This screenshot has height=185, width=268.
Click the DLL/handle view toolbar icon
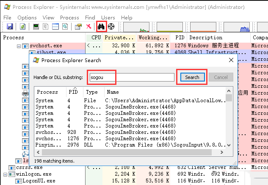click(65, 27)
